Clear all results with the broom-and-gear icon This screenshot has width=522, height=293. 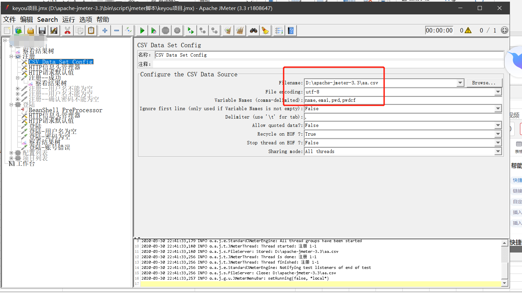(240, 30)
